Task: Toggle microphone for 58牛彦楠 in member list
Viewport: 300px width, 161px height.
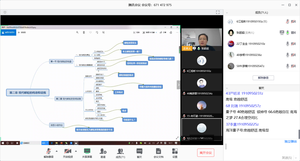Action: point(288,66)
